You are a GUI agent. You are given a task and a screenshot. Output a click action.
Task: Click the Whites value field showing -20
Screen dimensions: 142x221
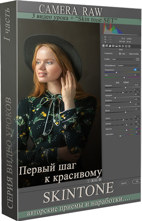pyautogui.click(x=137, y=104)
